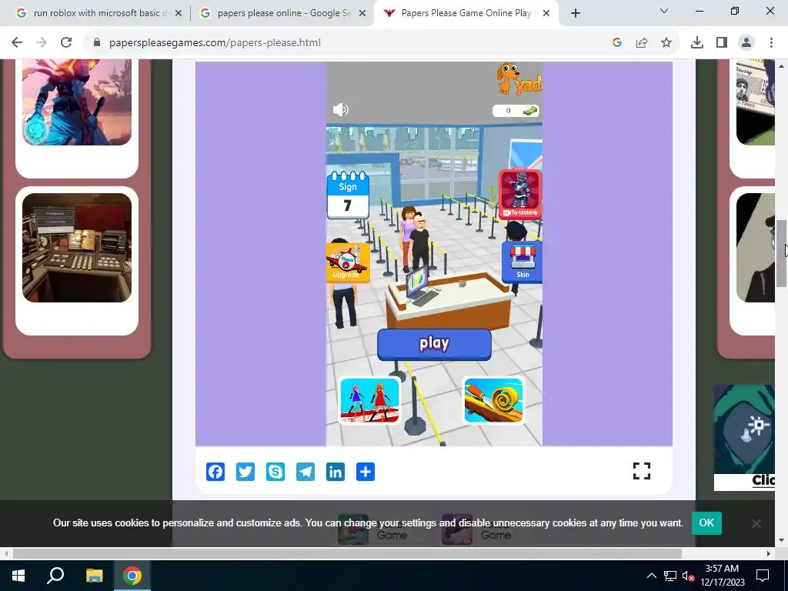Open File Explorer from taskbar

tap(94, 576)
